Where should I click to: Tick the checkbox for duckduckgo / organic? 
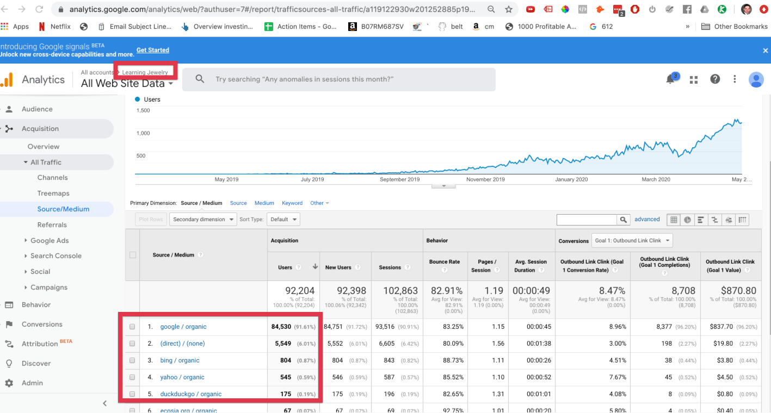[132, 394]
